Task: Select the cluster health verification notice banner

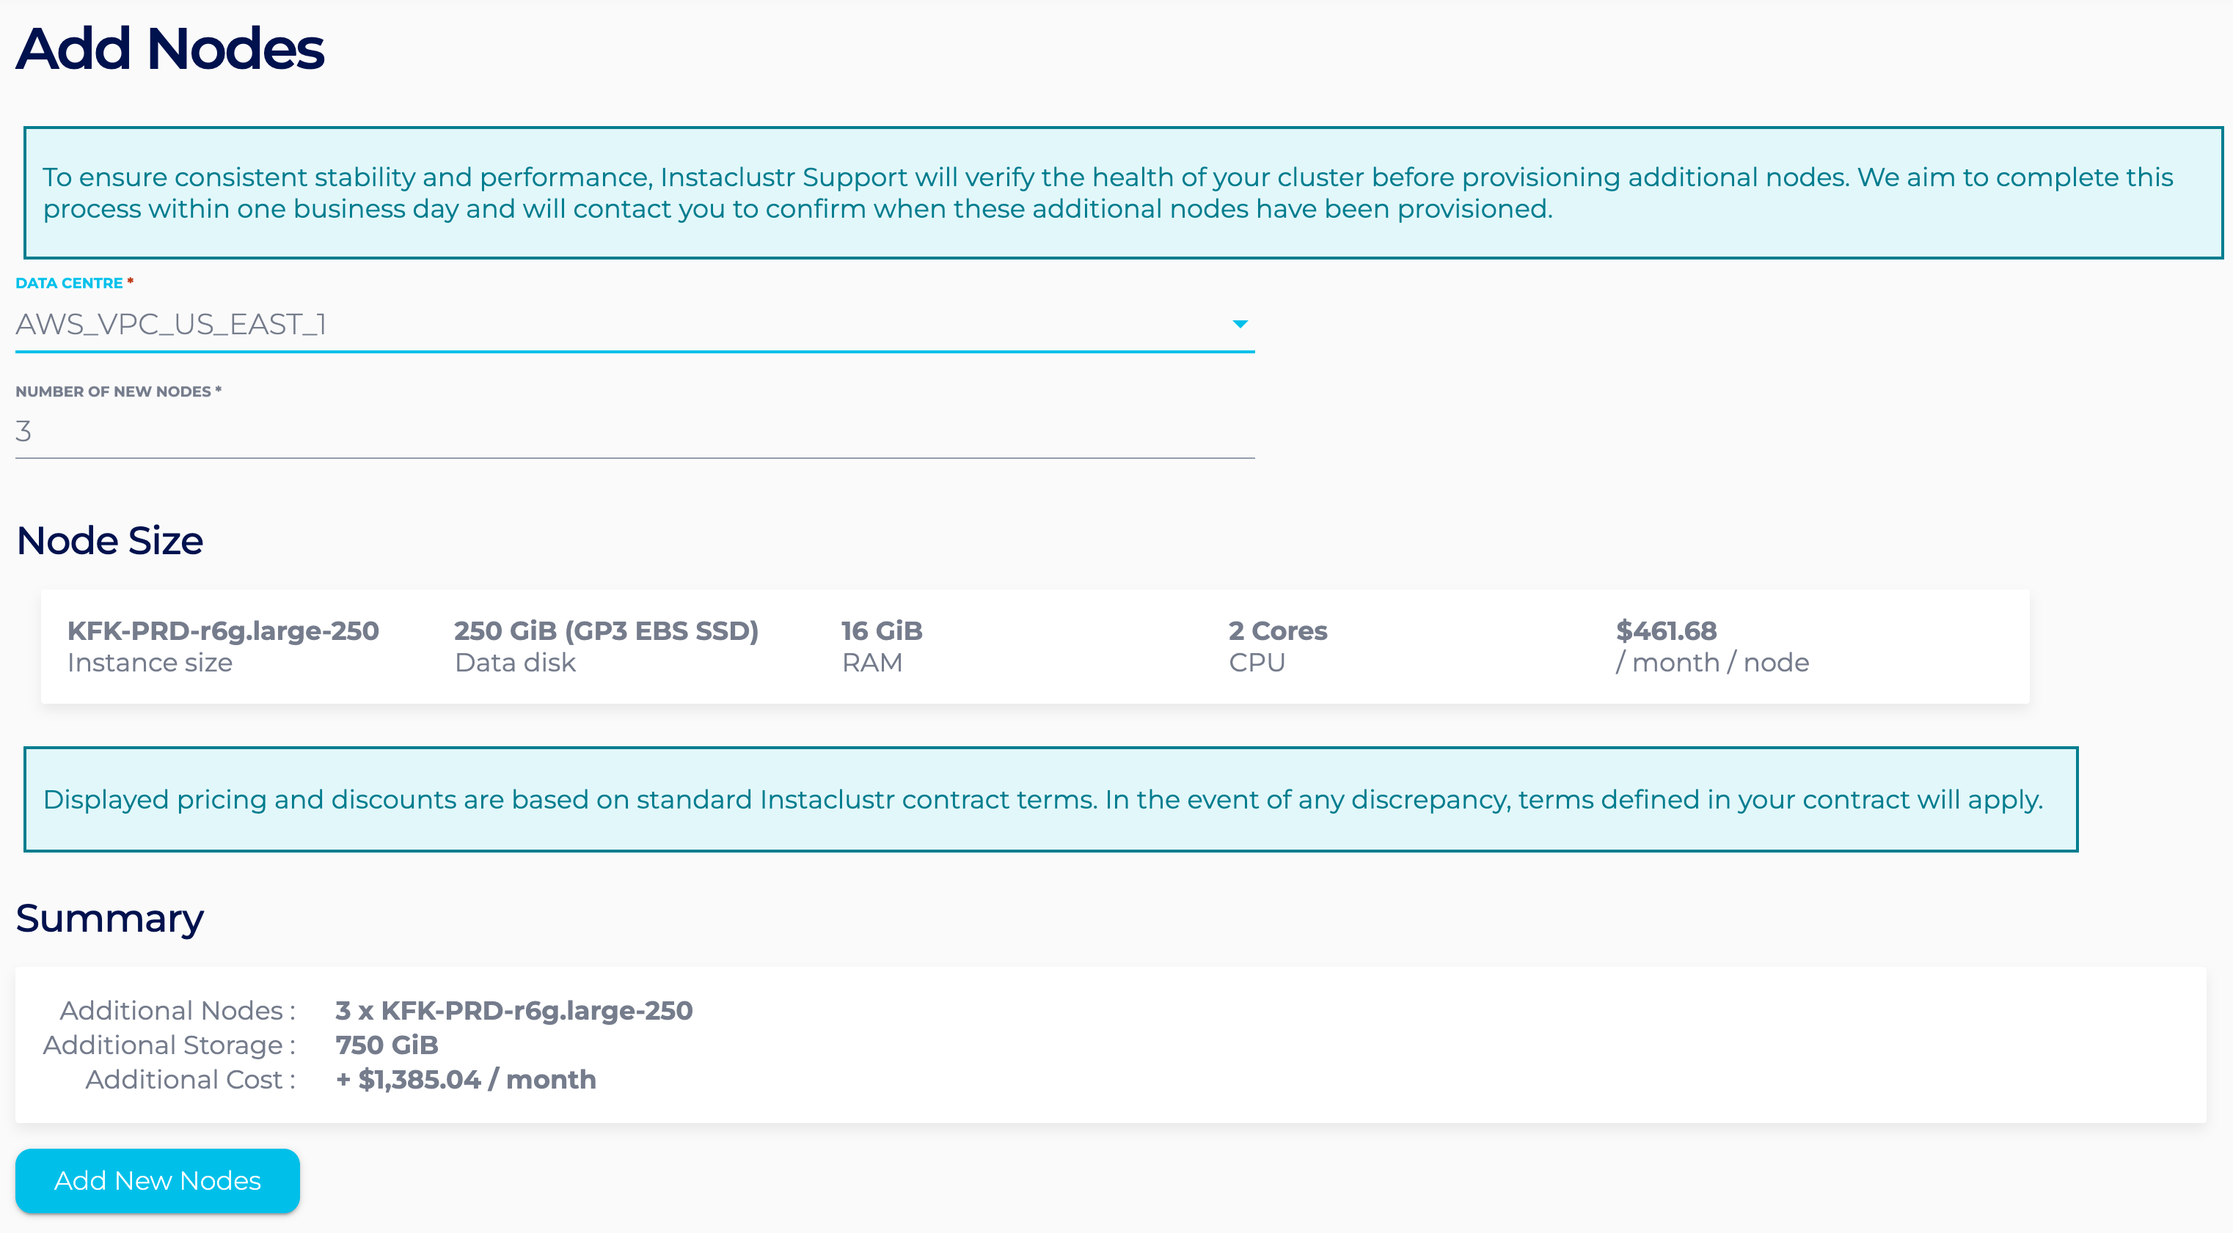Action: tap(1116, 192)
